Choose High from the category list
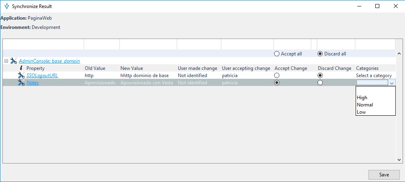The image size is (405, 182). tap(362, 98)
